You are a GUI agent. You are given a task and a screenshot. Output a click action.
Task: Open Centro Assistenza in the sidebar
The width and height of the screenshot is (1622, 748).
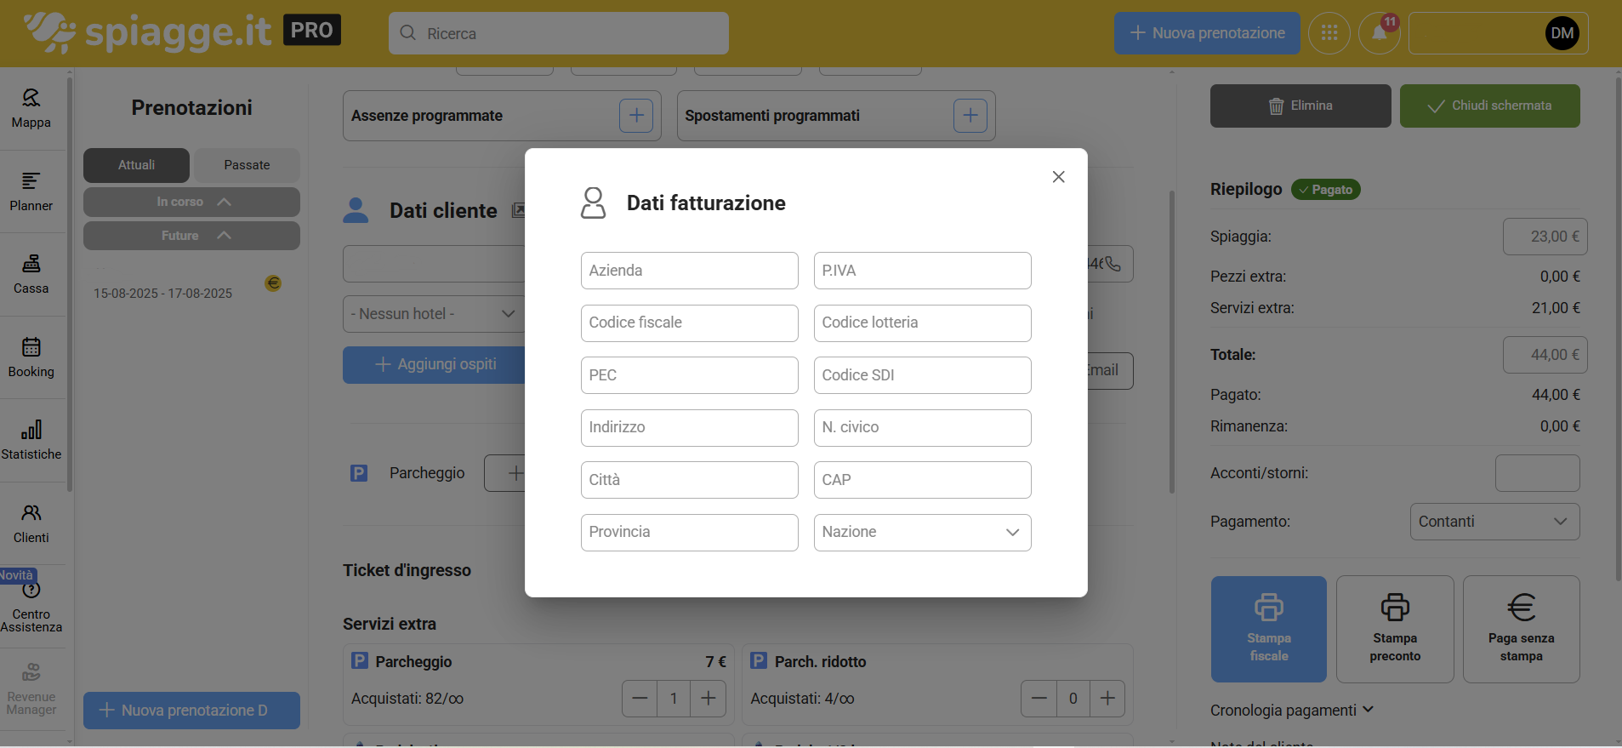tap(31, 607)
